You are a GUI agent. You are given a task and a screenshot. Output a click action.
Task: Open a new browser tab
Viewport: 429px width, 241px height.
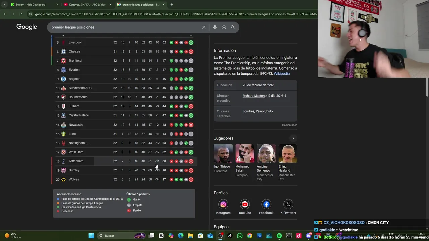pyautogui.click(x=171, y=5)
